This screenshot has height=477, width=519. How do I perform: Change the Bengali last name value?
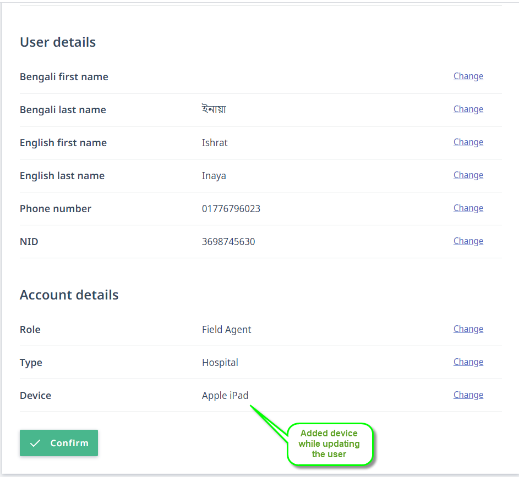tap(468, 109)
